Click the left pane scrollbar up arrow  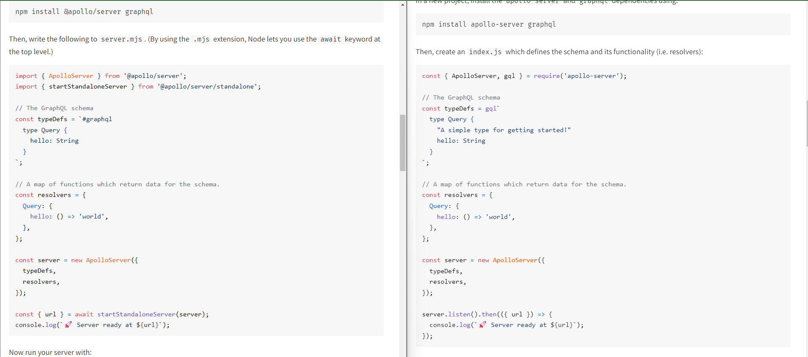click(x=403, y=4)
